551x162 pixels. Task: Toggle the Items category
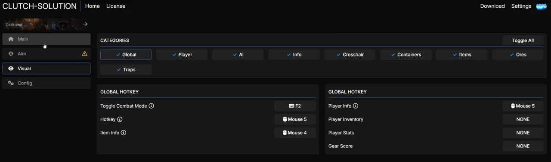(x=461, y=55)
